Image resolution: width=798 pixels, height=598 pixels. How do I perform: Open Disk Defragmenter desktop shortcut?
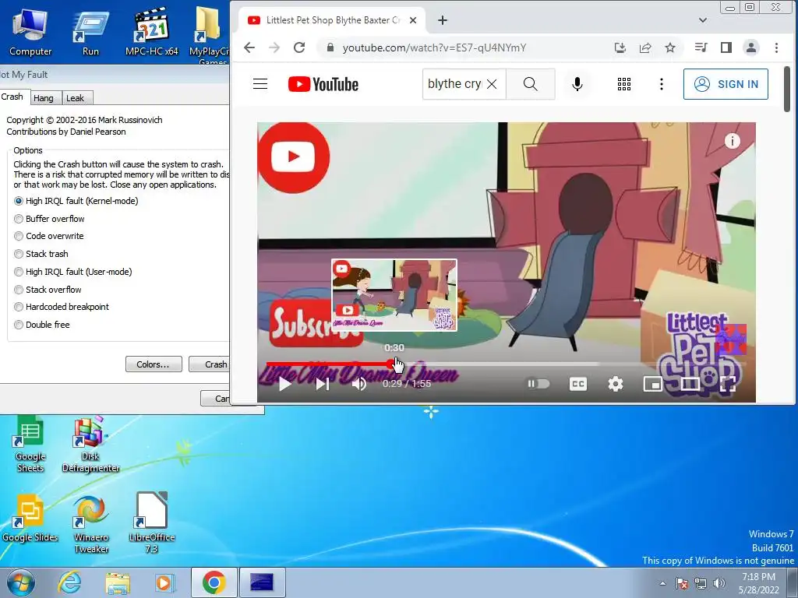(x=90, y=443)
